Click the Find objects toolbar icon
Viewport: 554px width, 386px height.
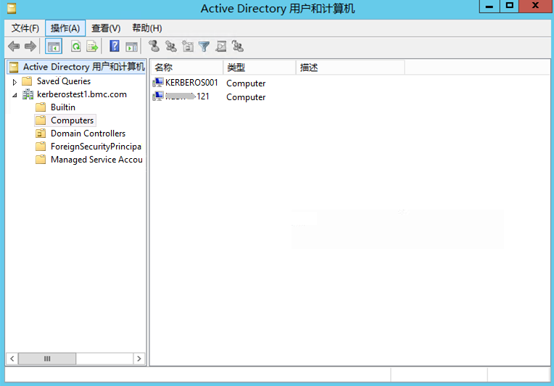221,46
